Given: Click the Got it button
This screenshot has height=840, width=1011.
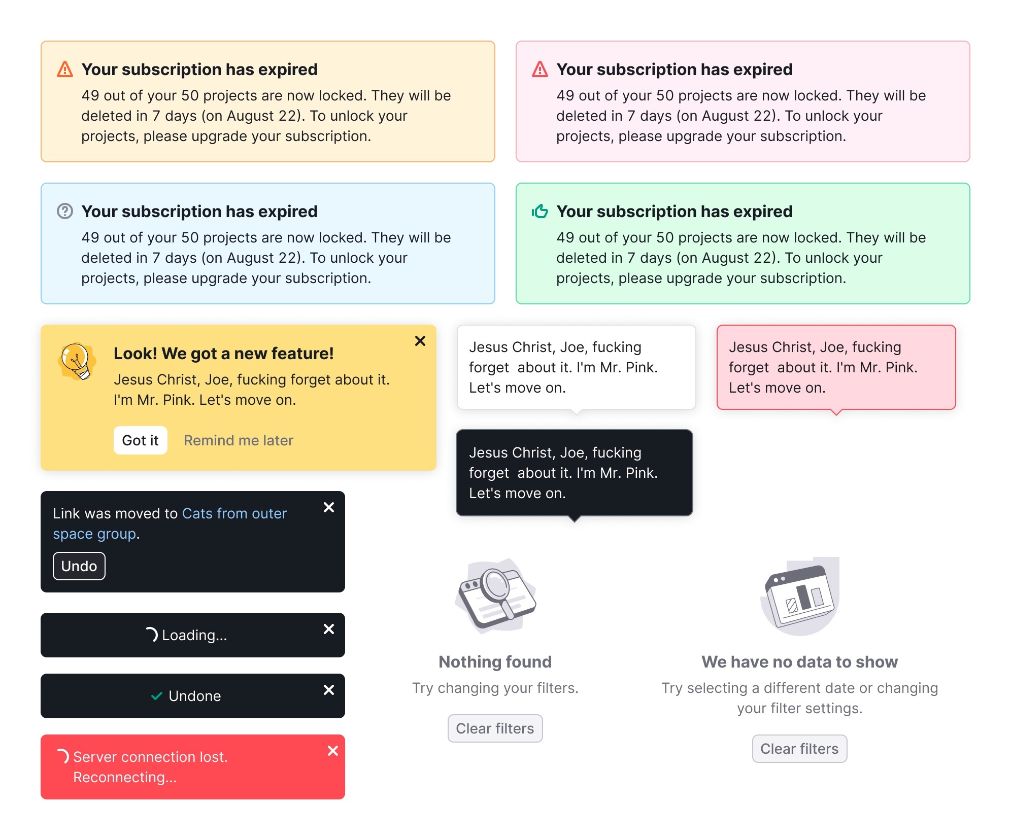Looking at the screenshot, I should (141, 440).
